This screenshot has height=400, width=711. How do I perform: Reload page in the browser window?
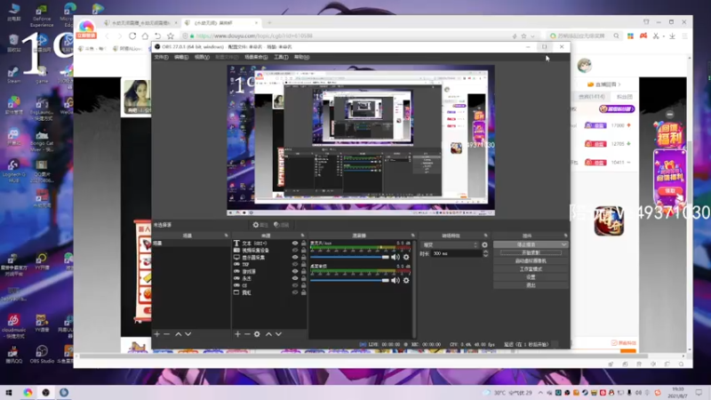tap(132, 36)
